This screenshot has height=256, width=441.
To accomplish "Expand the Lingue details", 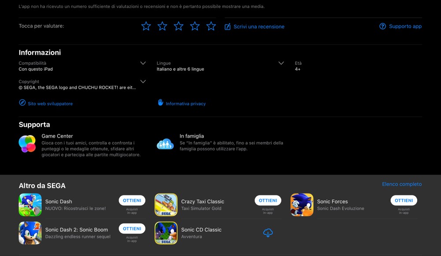I will (281, 63).
